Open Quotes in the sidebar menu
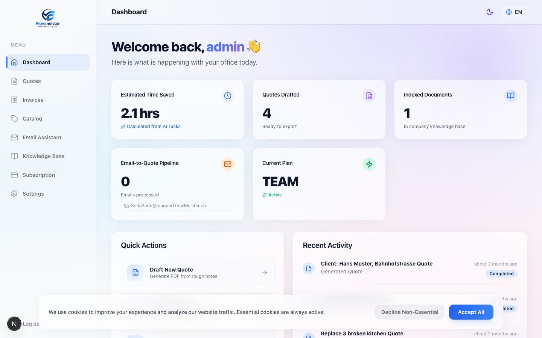Image resolution: width=542 pixels, height=338 pixels. point(48,81)
